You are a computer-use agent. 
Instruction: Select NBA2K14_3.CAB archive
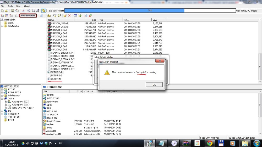59,30
